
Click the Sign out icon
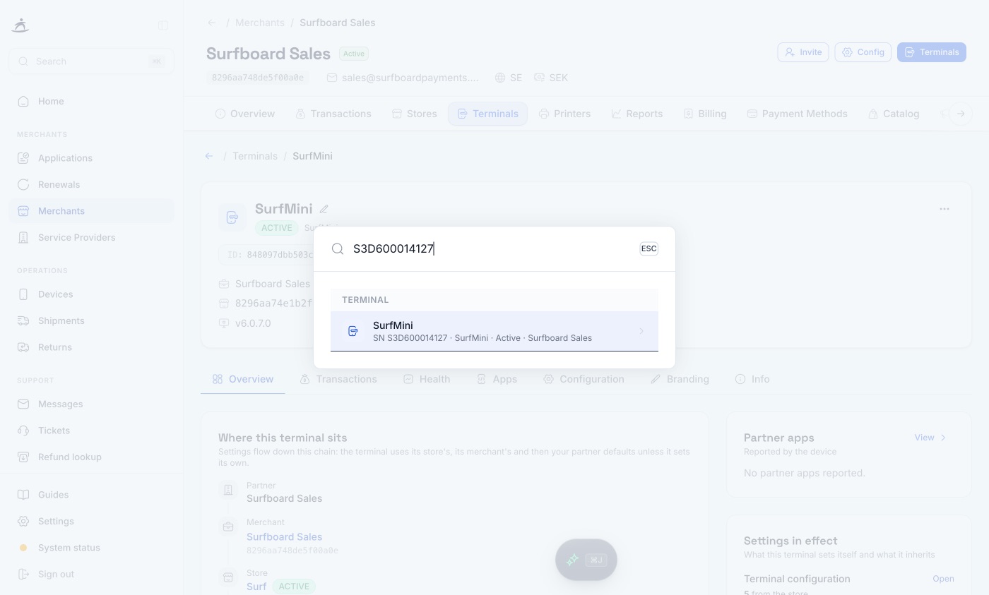pyautogui.click(x=23, y=575)
